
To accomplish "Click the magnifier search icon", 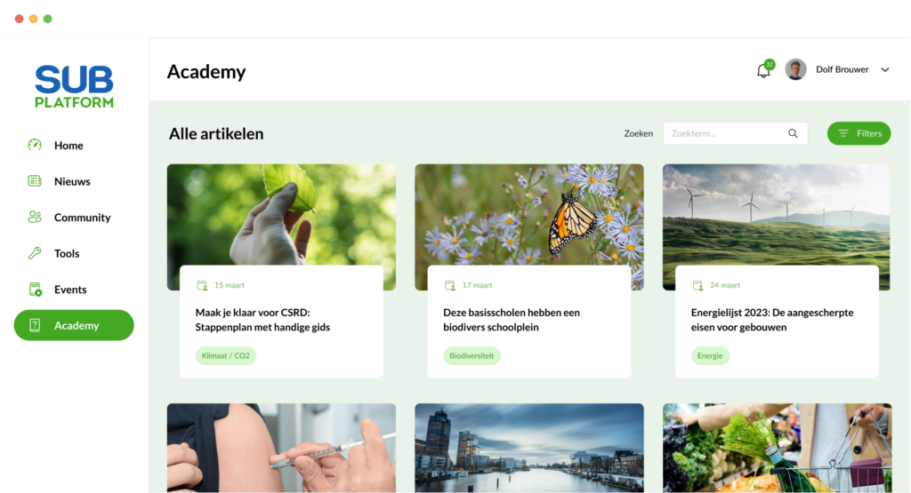I will 793,133.
